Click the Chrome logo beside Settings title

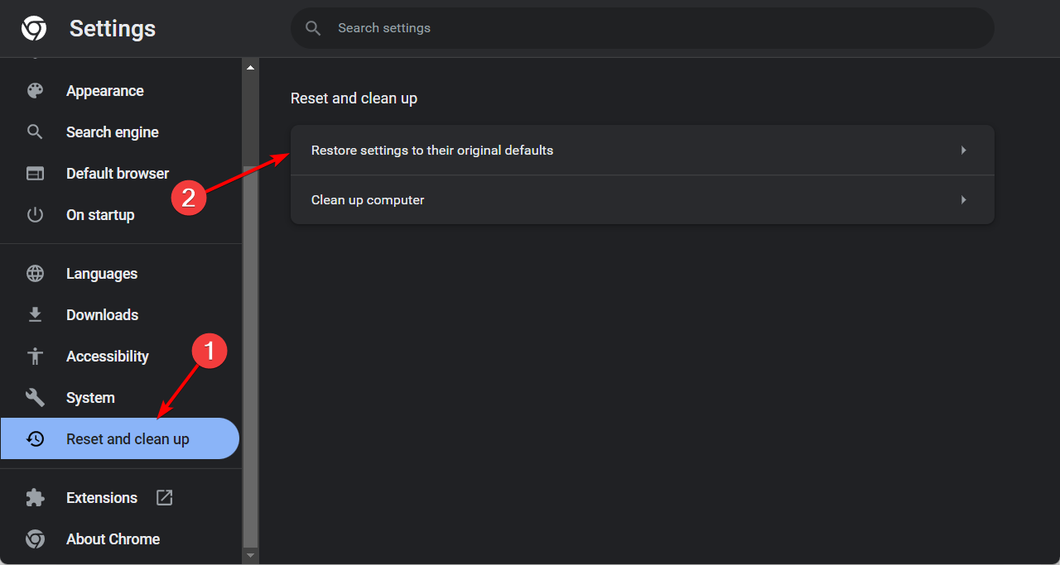point(34,29)
